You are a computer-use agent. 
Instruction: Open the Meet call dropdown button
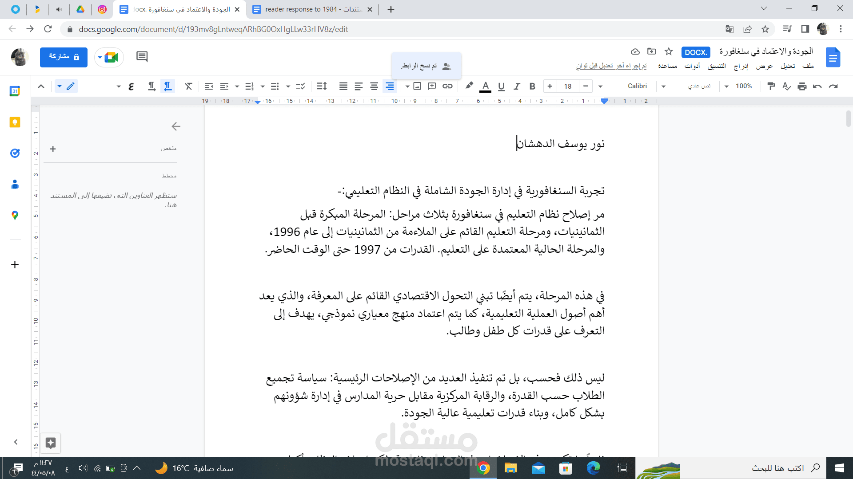click(109, 57)
